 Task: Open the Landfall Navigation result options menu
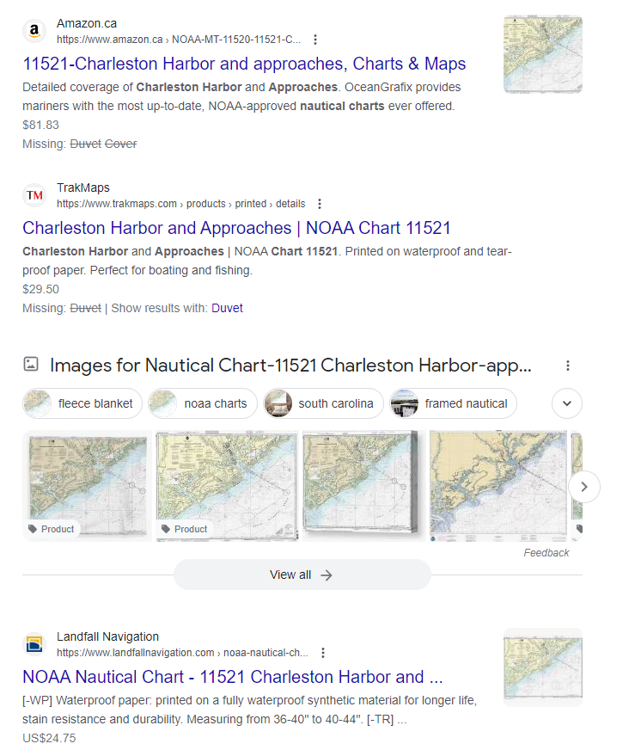click(x=323, y=653)
